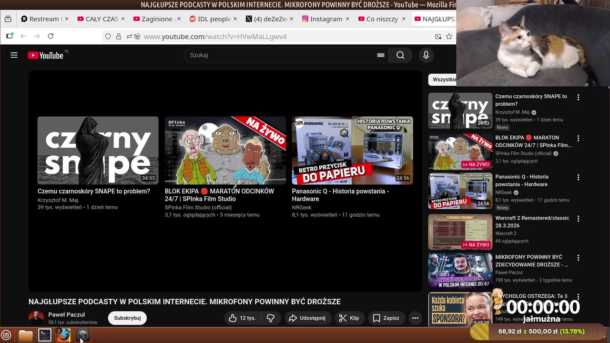Open picture-in-picture icon in the address bar
610x343 pixels.
click(x=438, y=37)
